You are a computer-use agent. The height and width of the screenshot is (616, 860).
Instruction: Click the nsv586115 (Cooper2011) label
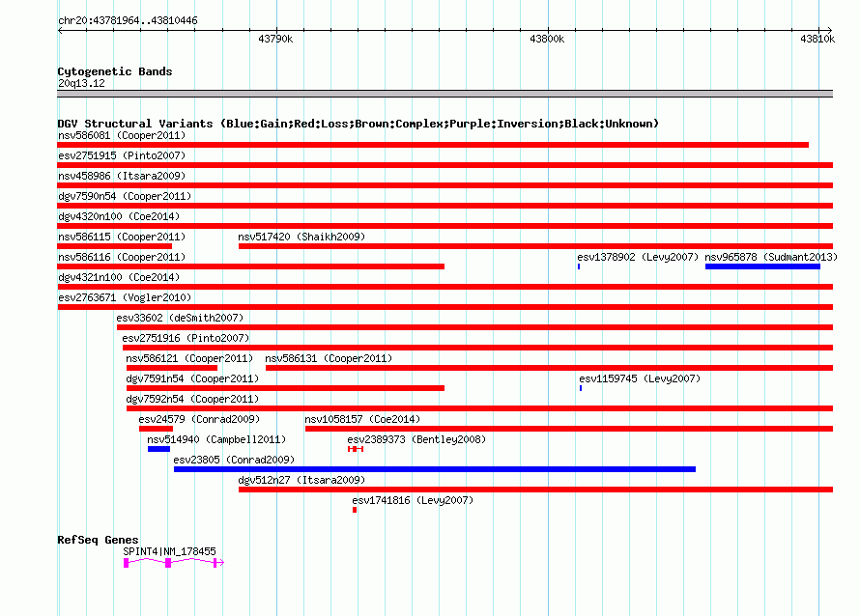coord(122,237)
